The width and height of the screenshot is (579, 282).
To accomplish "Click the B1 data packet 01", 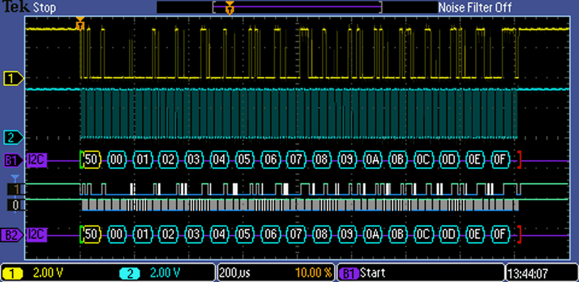I will (142, 160).
